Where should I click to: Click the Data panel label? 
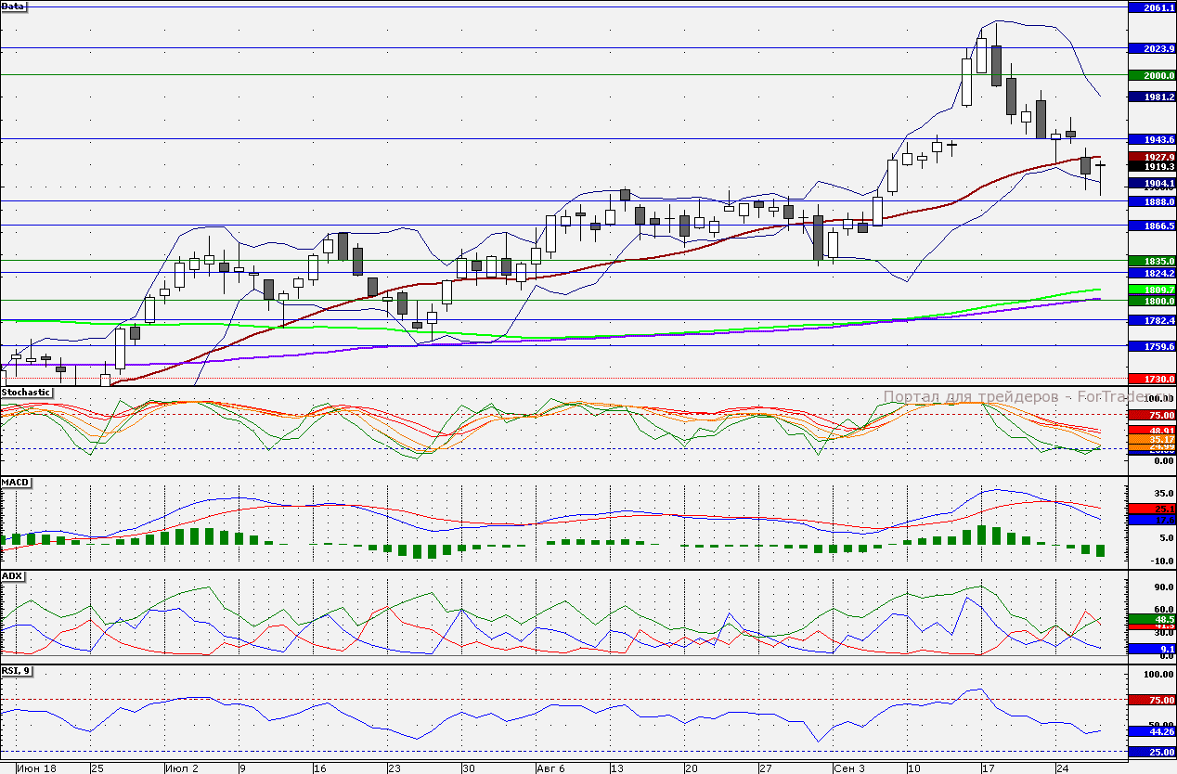click(x=14, y=6)
